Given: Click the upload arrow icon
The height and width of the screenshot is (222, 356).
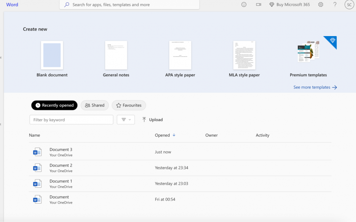Looking at the screenshot, I should [144, 120].
